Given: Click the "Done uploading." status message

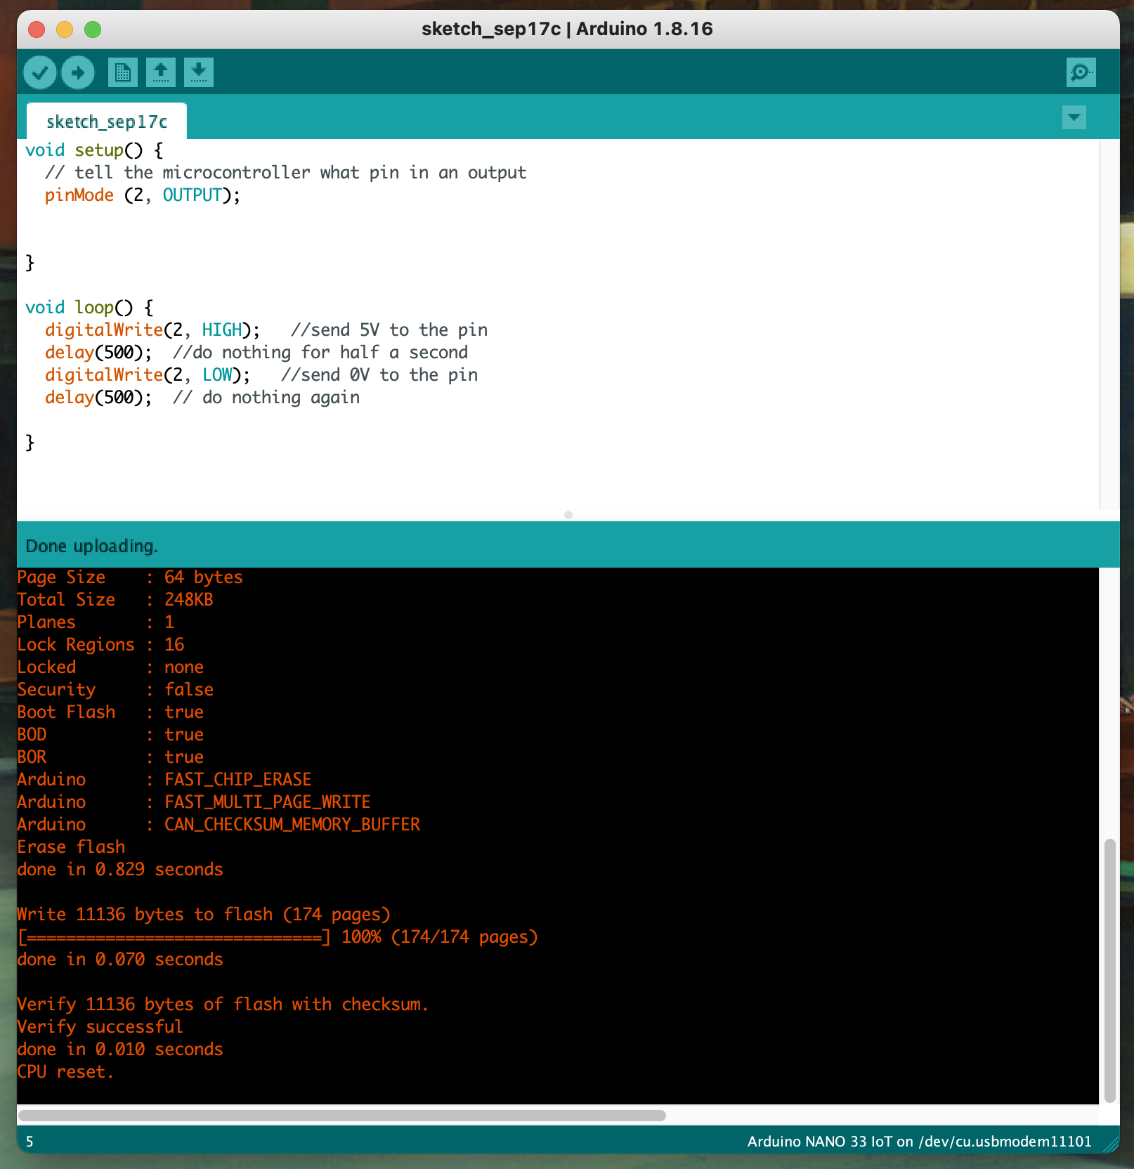Looking at the screenshot, I should click(x=92, y=547).
